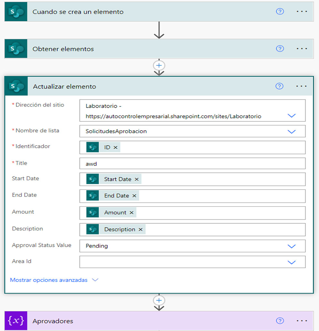Remove the Amount token
The width and height of the screenshot is (319, 331).
[131, 212]
